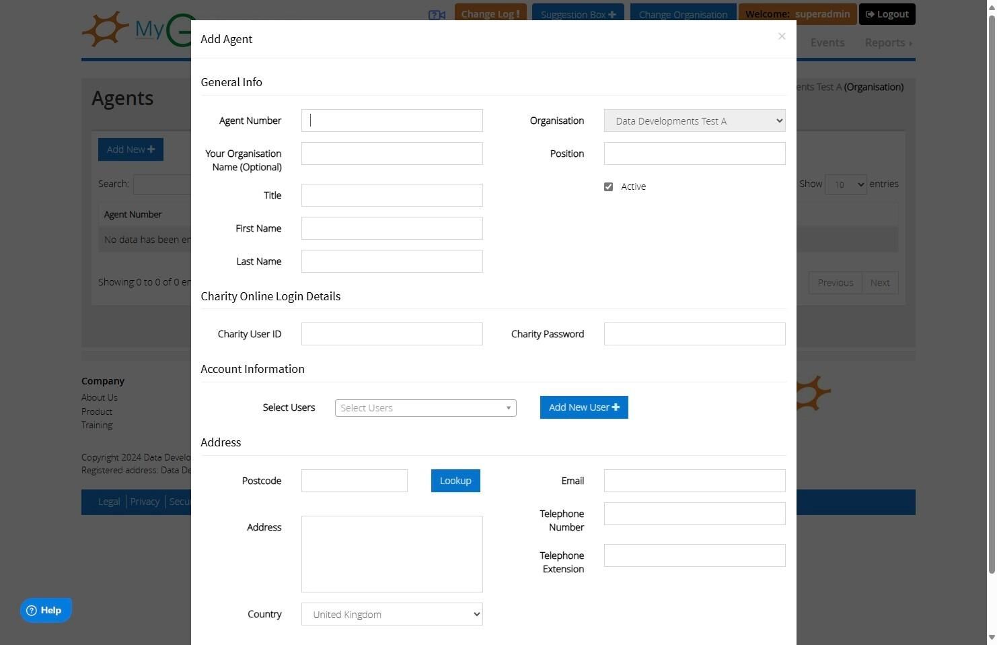Uncheck the Active checkbox
The image size is (997, 645).
pyautogui.click(x=608, y=186)
